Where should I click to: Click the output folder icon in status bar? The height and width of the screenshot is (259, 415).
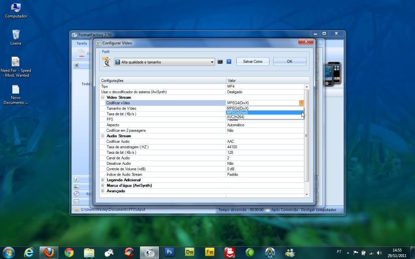point(76,210)
